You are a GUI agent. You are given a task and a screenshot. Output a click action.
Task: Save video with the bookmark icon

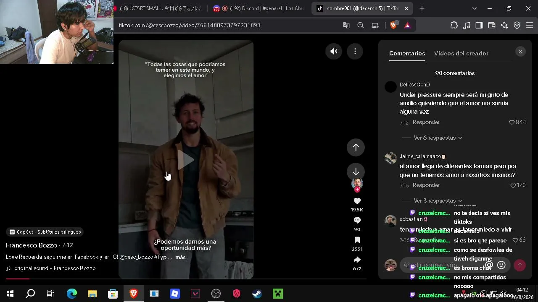(x=357, y=240)
